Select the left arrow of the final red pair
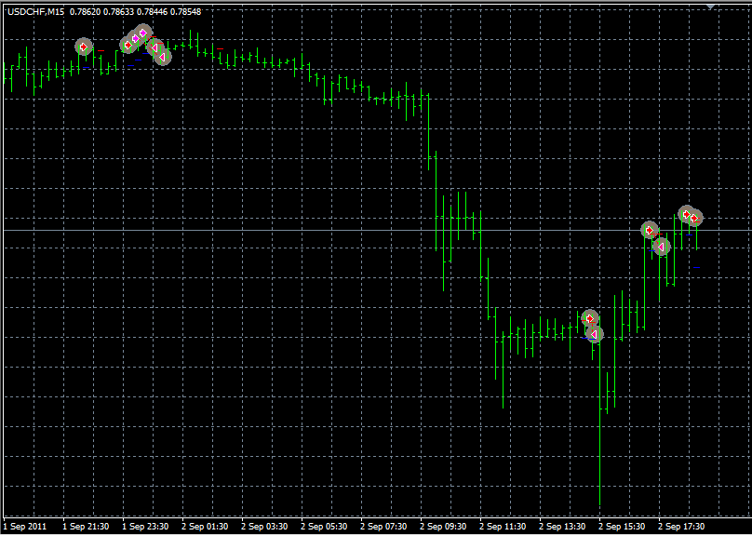 tap(687, 214)
